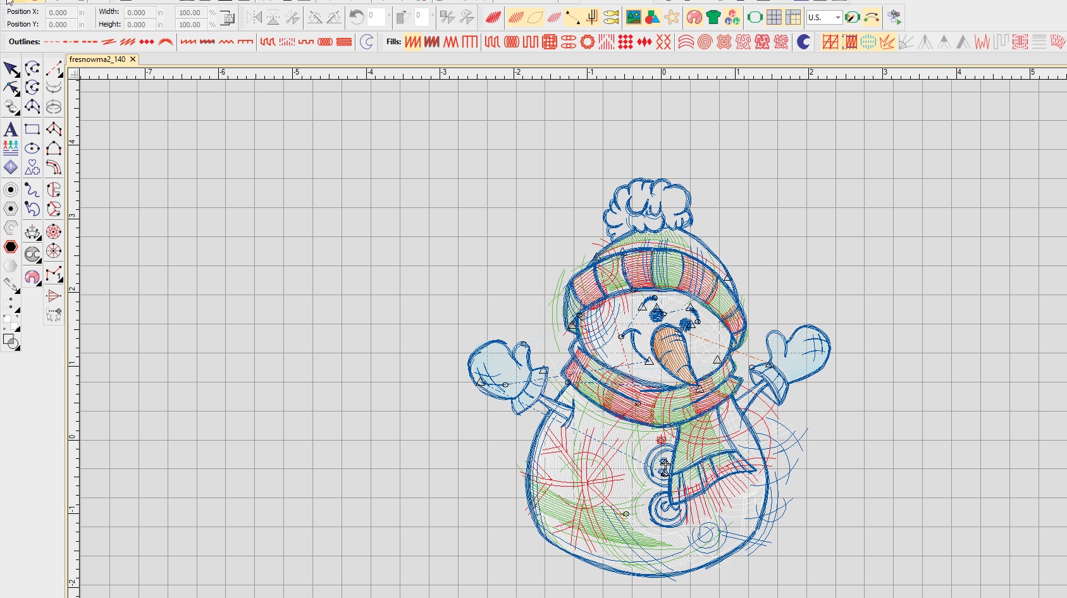Image resolution: width=1067 pixels, height=598 pixels.
Task: Click the vertical mirror button
Action: (273, 17)
